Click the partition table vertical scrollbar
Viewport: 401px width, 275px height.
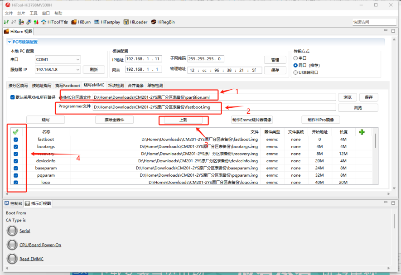[375, 140]
